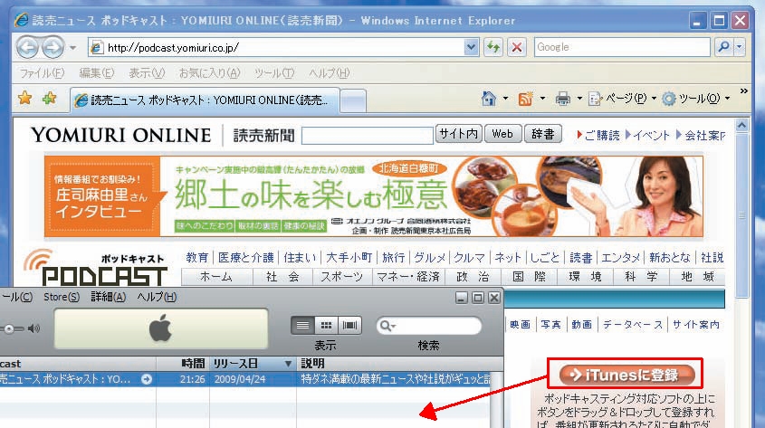765x428 pixels.
Task: Open the arrow link in the podcast row
Action: point(147,379)
